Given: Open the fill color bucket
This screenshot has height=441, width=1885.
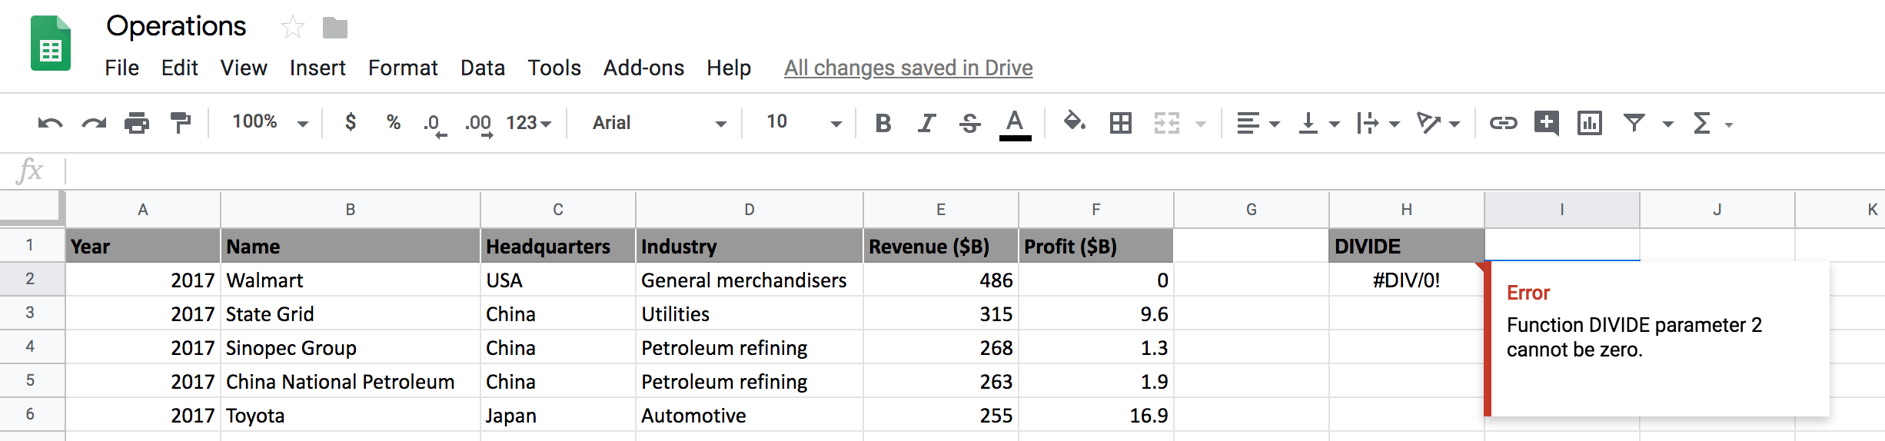Looking at the screenshot, I should (x=1074, y=122).
